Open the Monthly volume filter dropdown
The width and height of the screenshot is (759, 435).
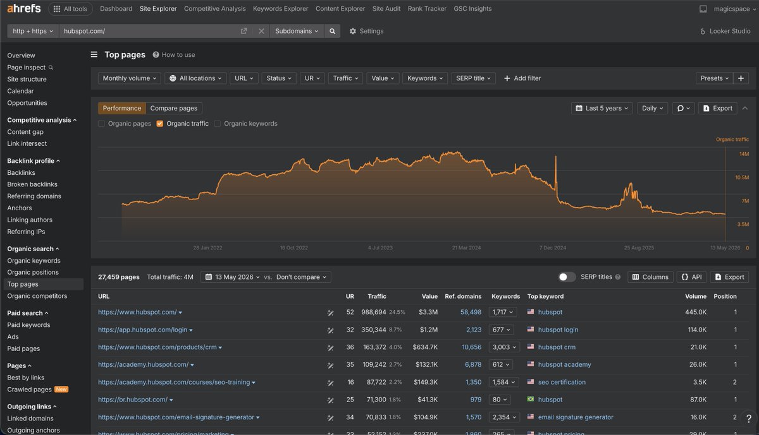(130, 78)
